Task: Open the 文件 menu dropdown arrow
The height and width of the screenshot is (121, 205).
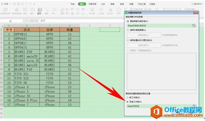Action: 10,4
